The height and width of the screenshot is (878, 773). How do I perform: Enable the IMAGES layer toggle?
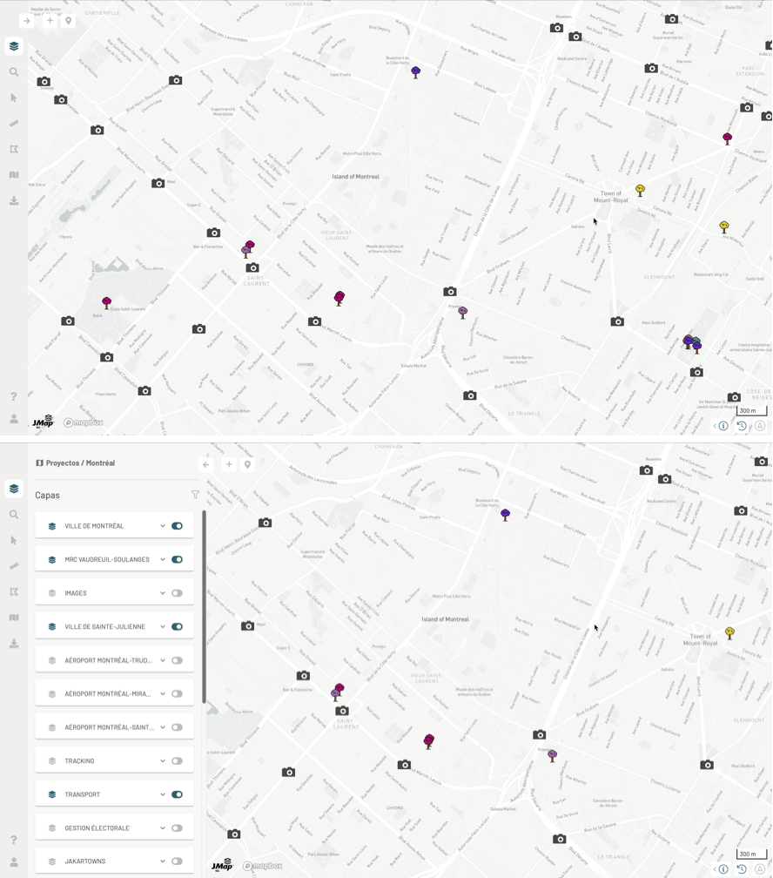tap(177, 593)
